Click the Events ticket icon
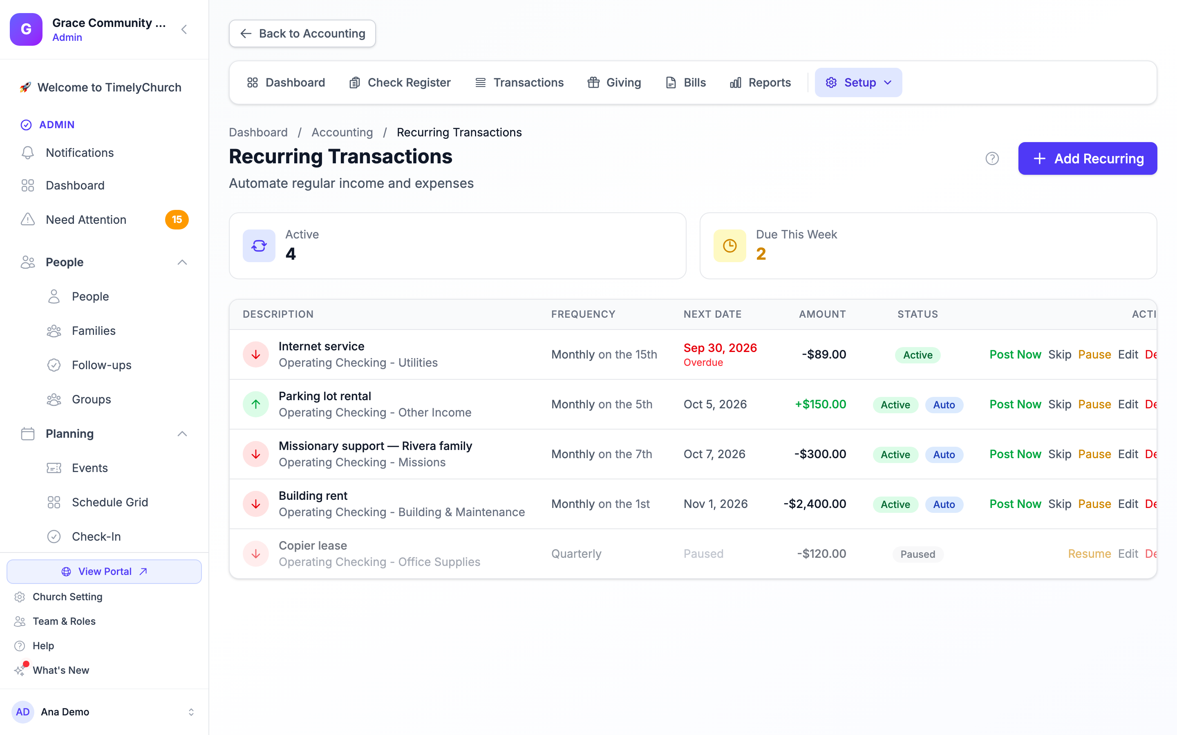Viewport: 1177px width, 735px height. [54, 468]
